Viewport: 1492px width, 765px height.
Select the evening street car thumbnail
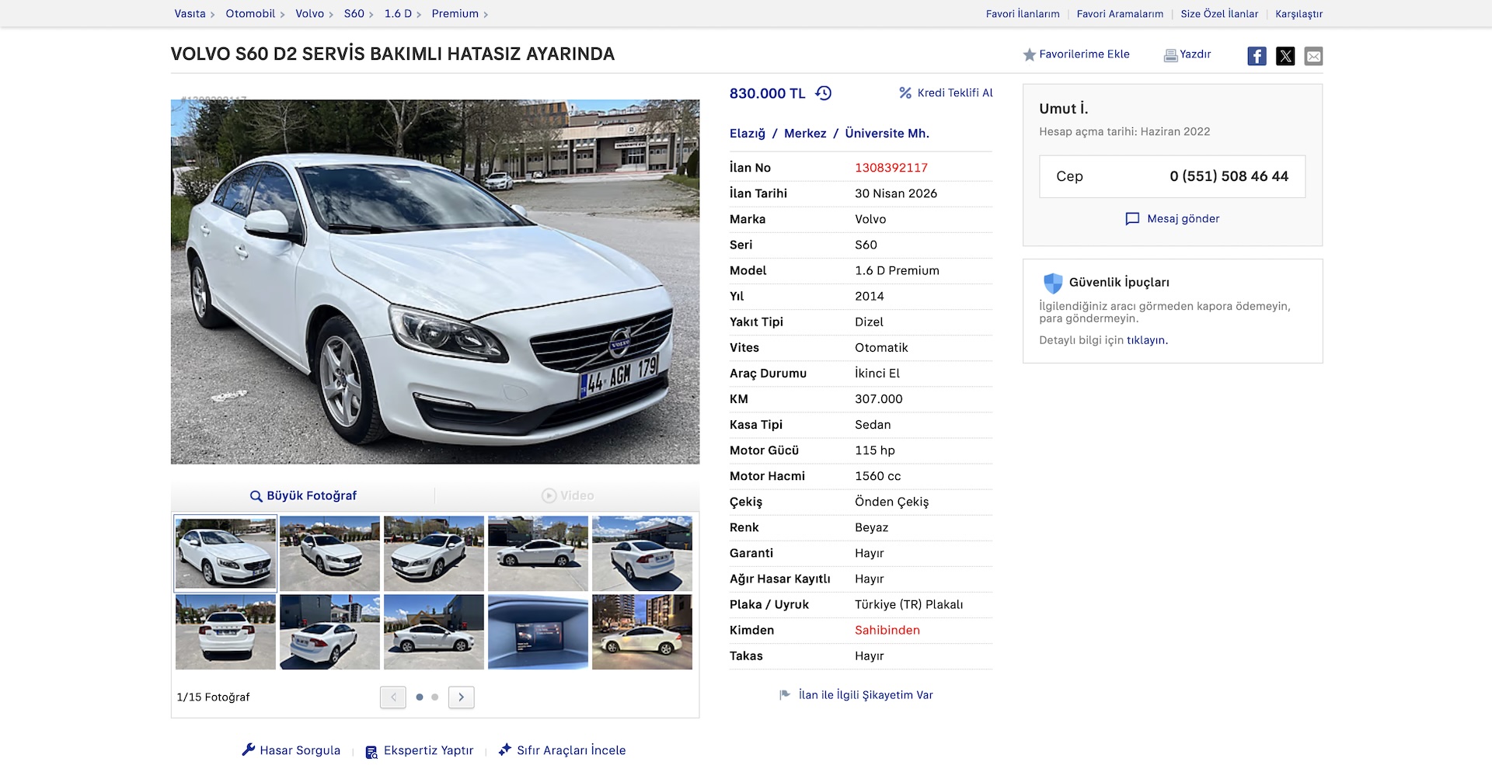642,632
